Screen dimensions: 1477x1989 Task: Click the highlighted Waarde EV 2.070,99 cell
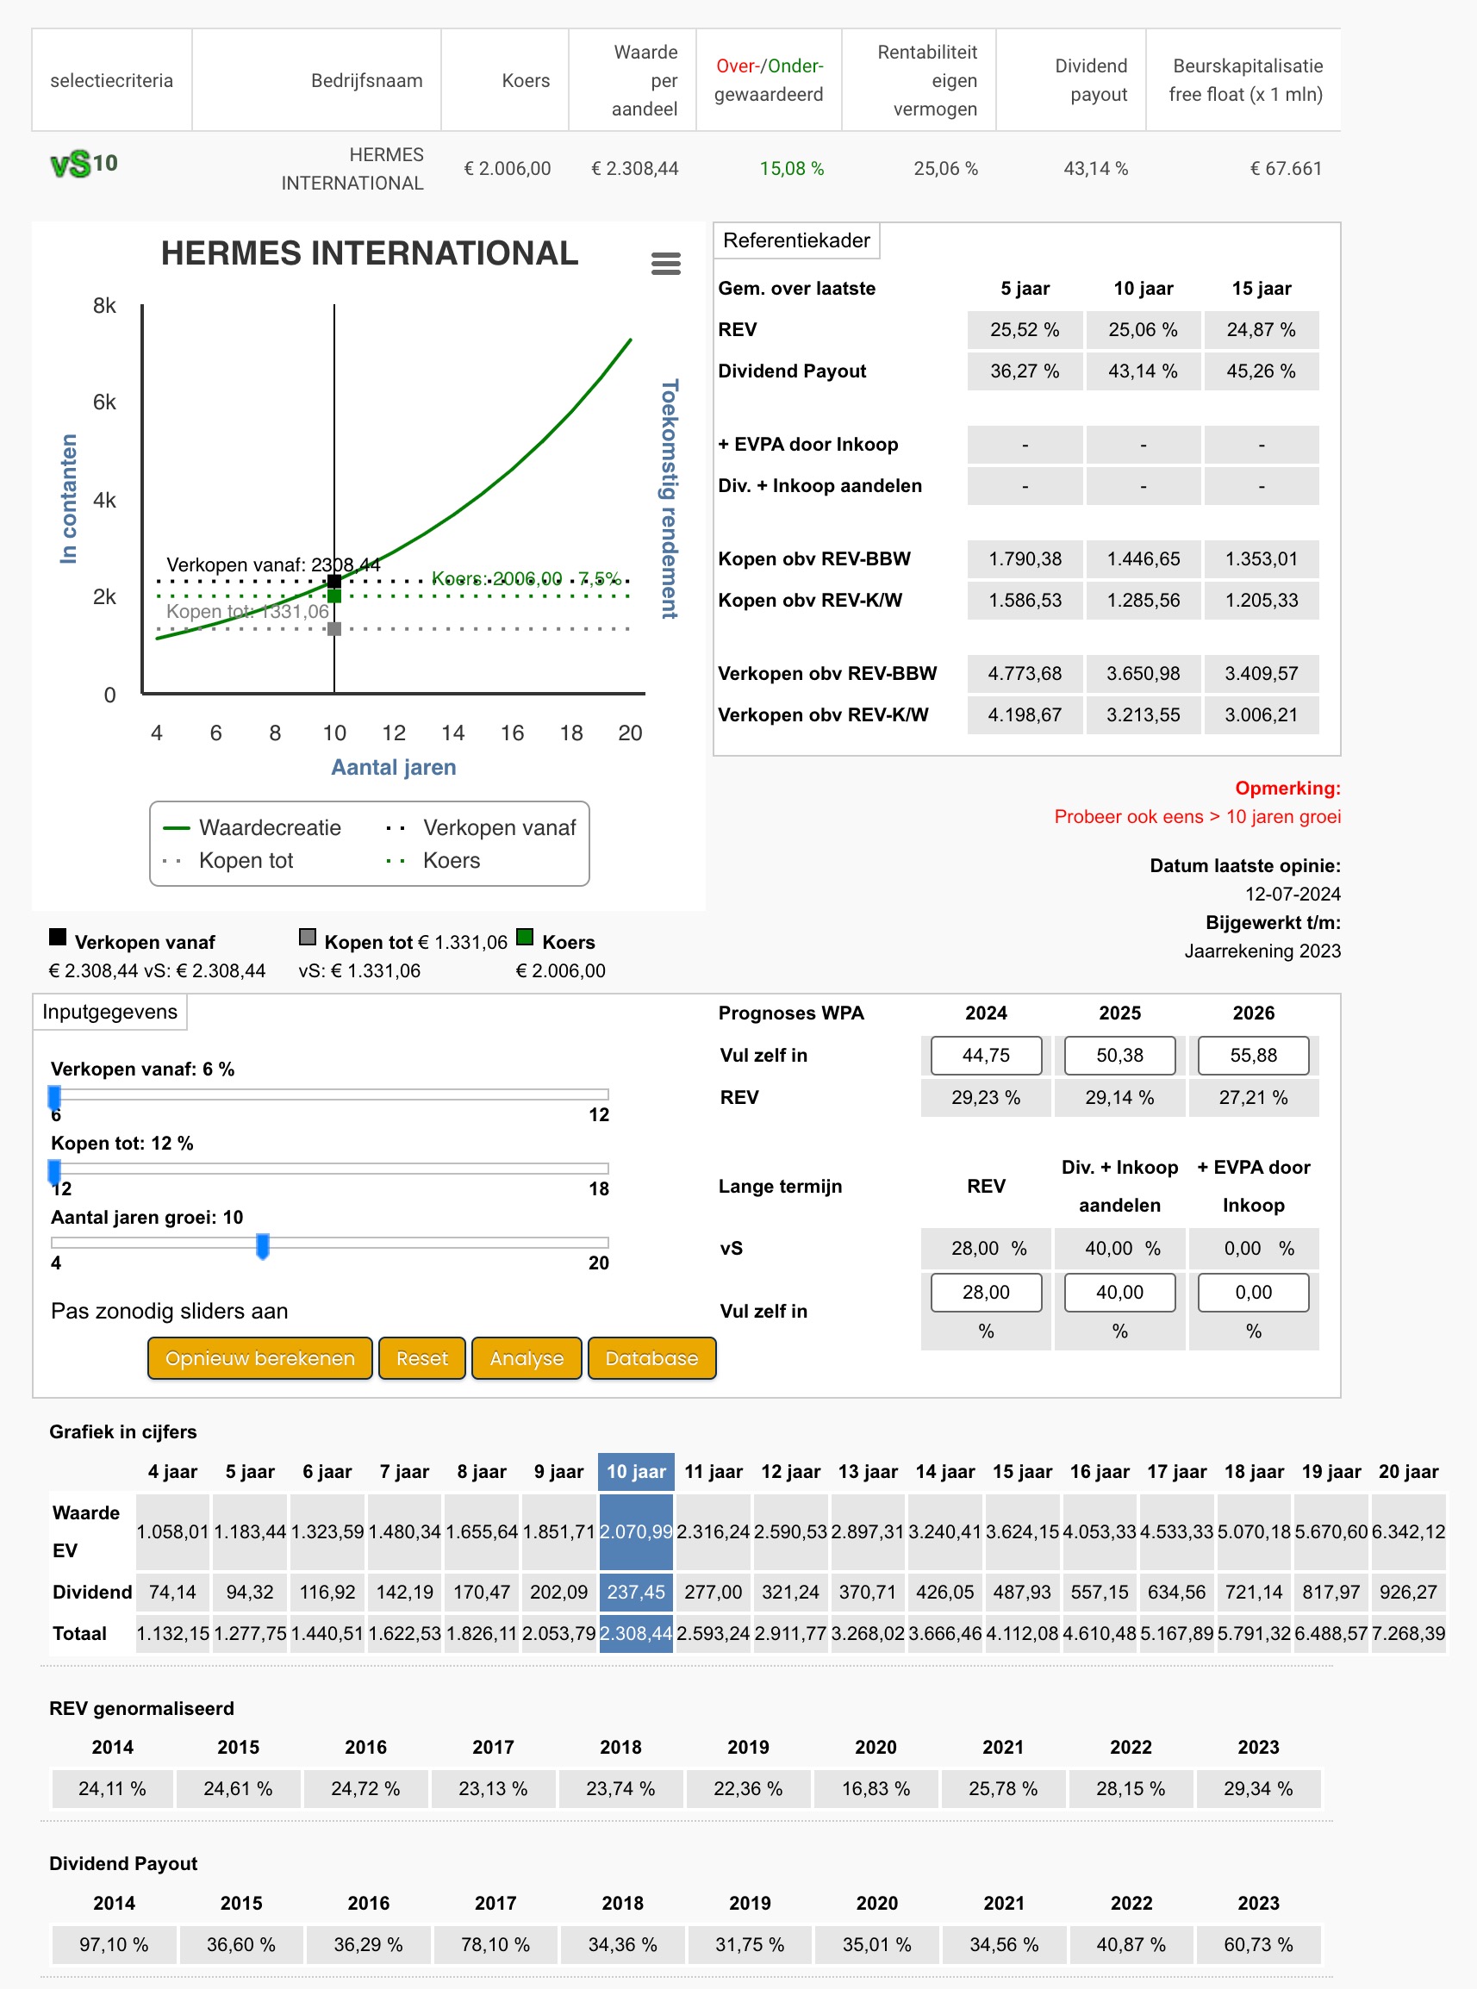[x=636, y=1531]
